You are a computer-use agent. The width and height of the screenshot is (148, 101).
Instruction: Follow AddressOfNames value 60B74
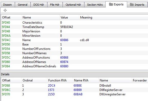coord(64,62)
